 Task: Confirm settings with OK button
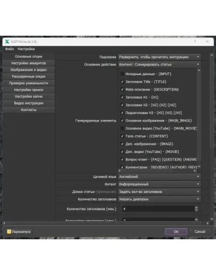176,231
